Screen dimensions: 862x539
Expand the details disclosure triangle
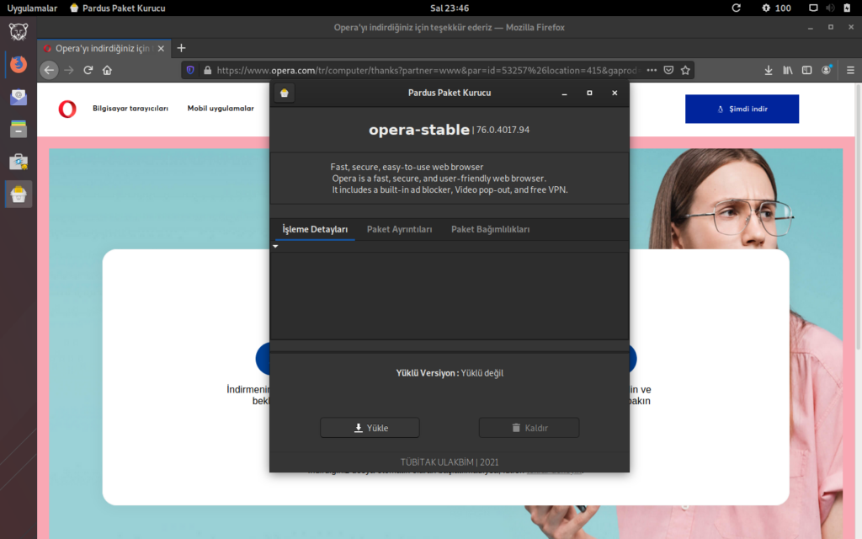(275, 247)
